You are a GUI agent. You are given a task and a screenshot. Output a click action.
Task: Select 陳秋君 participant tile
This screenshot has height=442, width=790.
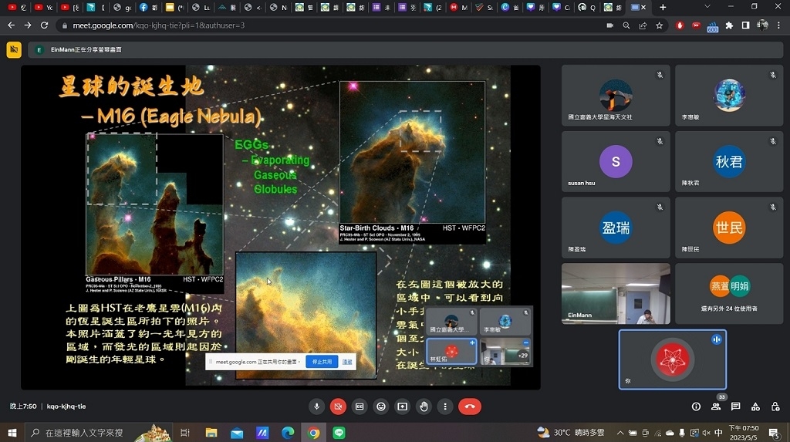point(729,161)
